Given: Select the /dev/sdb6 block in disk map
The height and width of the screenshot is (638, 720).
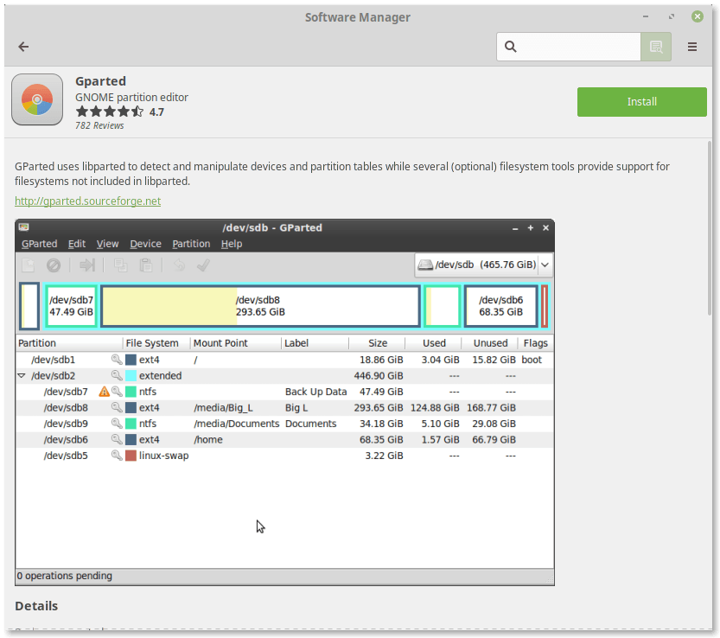Looking at the screenshot, I should coord(501,306).
